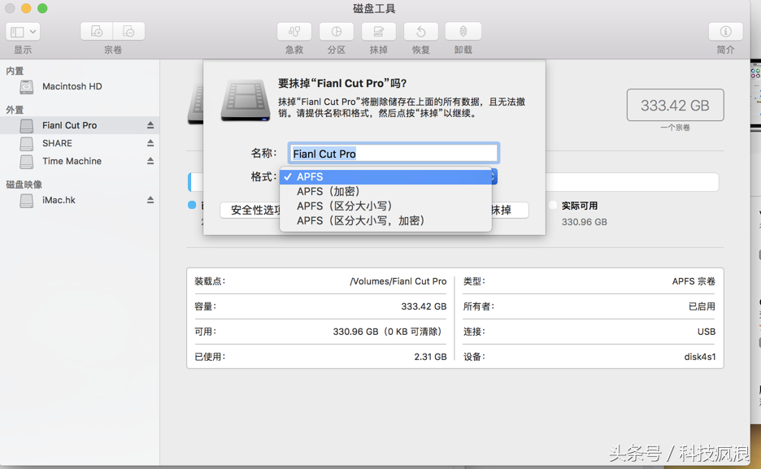Click the 330.96 GB actual available value
Viewport: 761px width, 469px height.
(x=585, y=222)
